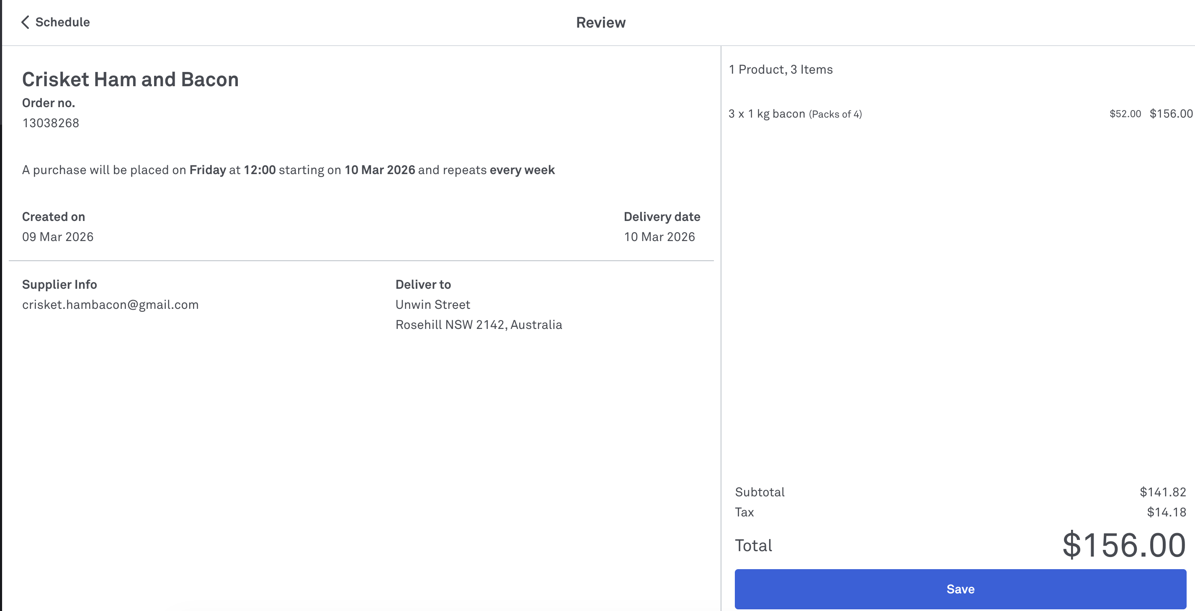Select tax value $14.18
Viewport: 1195px width, 611px height.
pyautogui.click(x=1167, y=512)
